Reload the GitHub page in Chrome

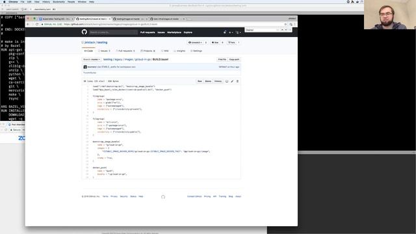pos(37,24)
